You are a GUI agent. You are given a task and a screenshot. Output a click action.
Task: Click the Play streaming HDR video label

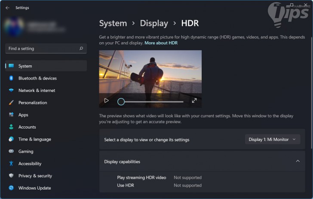tap(141, 178)
